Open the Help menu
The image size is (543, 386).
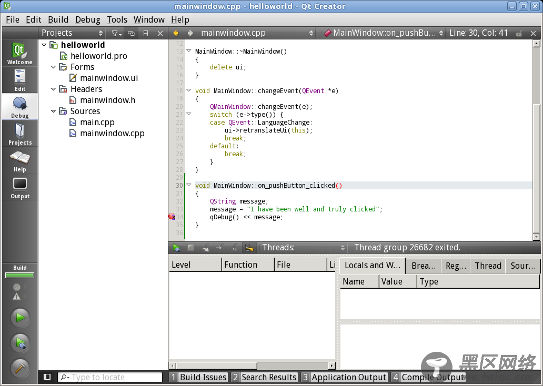[180, 20]
